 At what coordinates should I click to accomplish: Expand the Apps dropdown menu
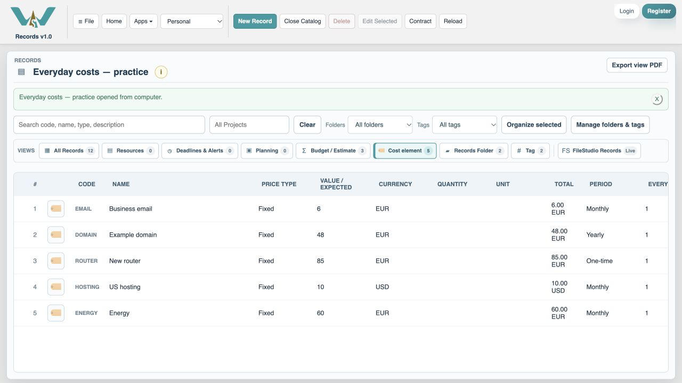143,21
